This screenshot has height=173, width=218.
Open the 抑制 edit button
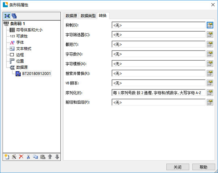[x=210, y=25]
